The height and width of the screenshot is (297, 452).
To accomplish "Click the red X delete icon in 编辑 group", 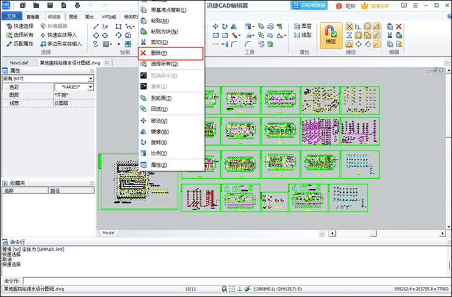I will click(399, 26).
